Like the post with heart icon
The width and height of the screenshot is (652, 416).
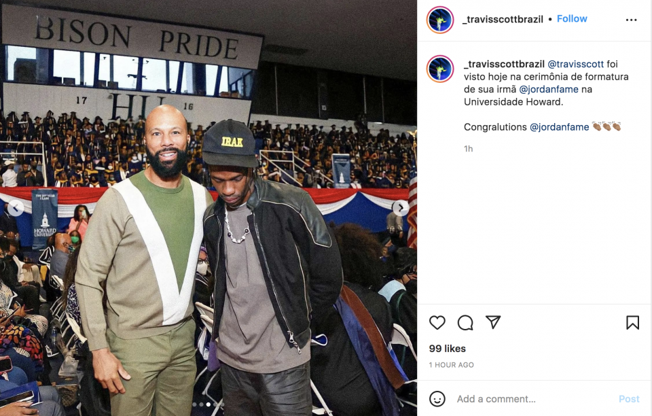pos(437,322)
